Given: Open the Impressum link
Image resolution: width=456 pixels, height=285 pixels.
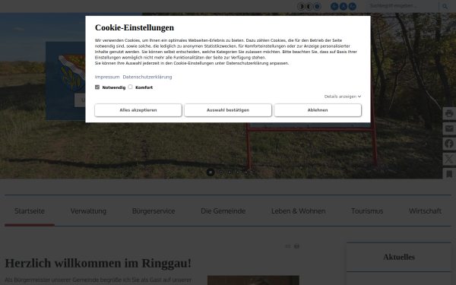Looking at the screenshot, I should click(x=107, y=77).
